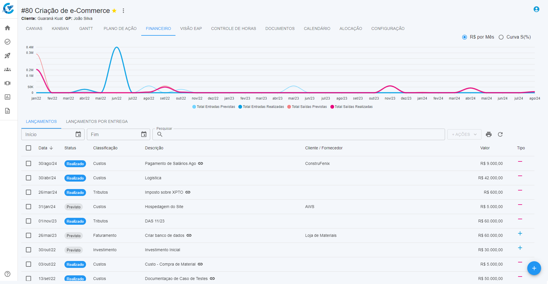The width and height of the screenshot is (548, 284).
Task: Sort the table by the Data column header
Action: point(43,148)
